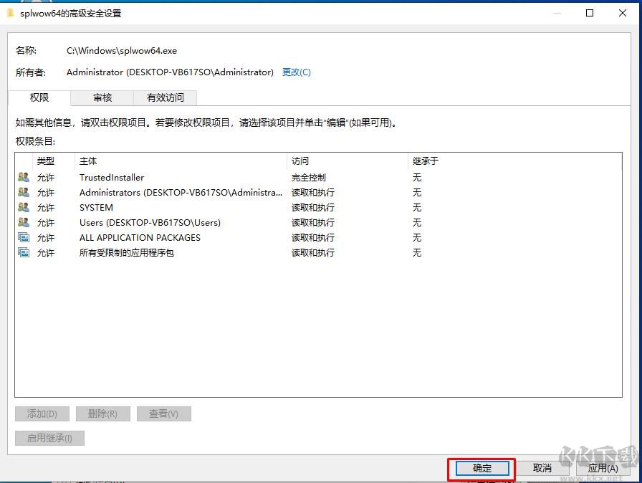Select the TrustedInstaller permission entry icon
Viewport: 642px width, 483px height.
tap(24, 177)
